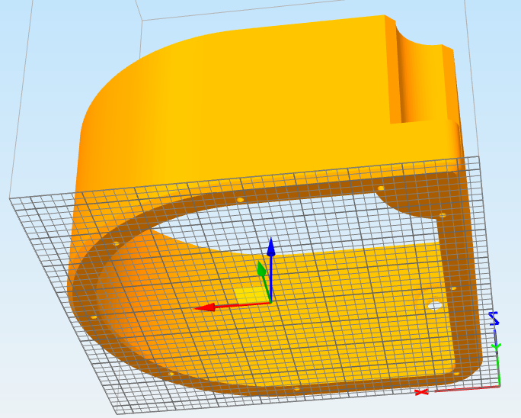Click the large white hole in the model floor

click(x=435, y=305)
